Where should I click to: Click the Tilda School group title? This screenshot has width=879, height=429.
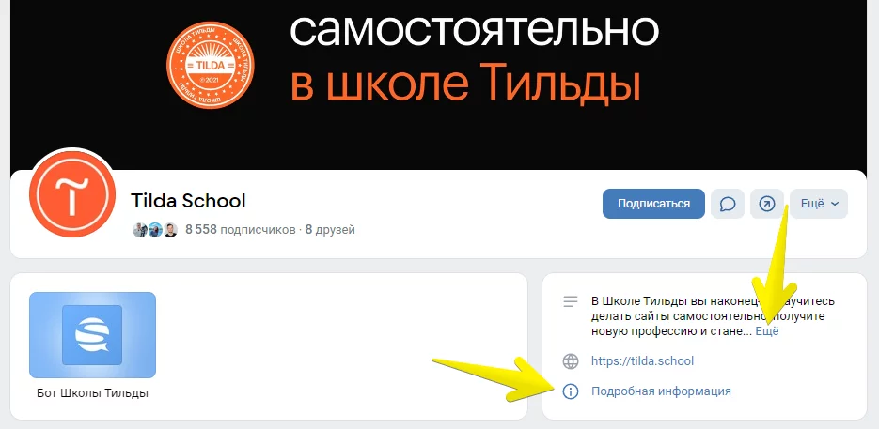point(188,201)
